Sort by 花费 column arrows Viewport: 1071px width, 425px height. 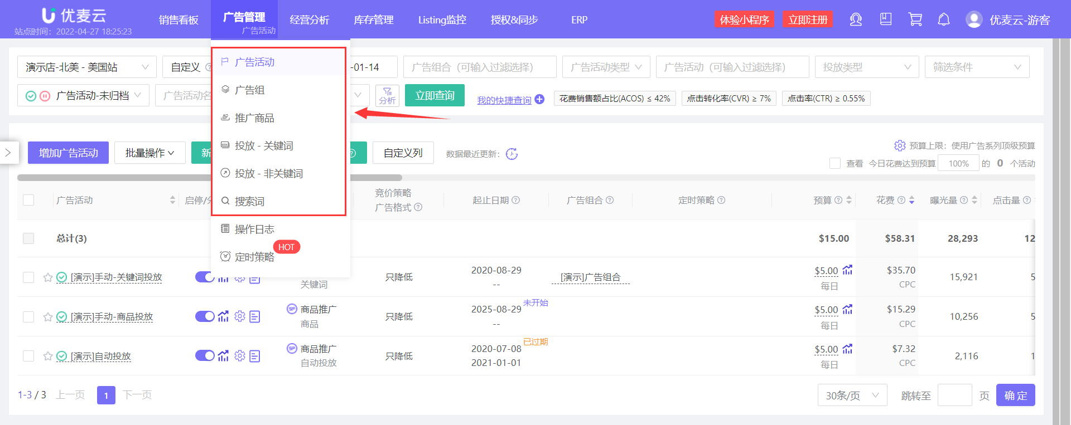[911, 200]
